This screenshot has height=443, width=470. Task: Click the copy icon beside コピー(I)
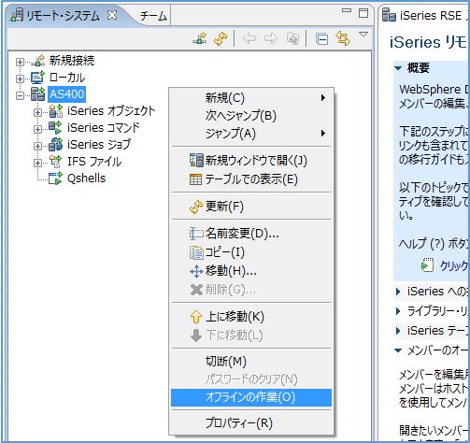click(x=196, y=252)
